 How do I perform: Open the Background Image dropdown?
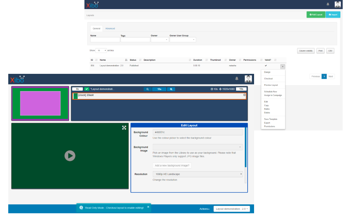198,147
